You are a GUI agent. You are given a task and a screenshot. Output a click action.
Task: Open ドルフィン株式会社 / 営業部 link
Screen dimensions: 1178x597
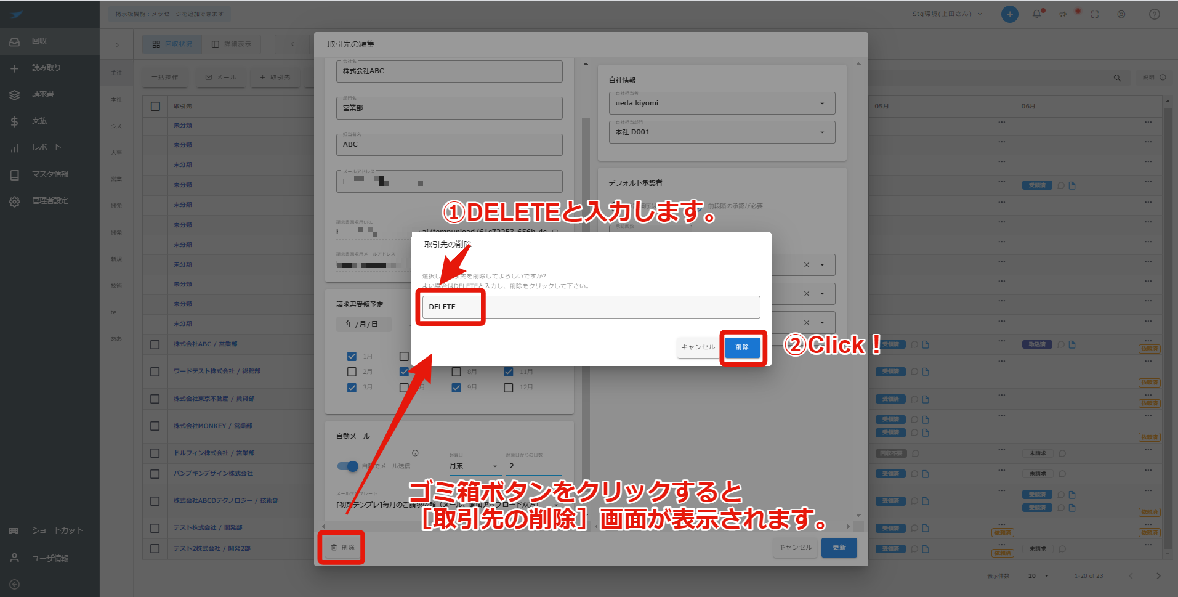pyautogui.click(x=214, y=453)
